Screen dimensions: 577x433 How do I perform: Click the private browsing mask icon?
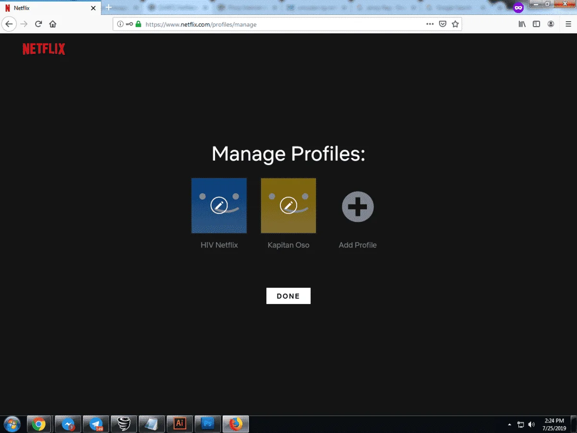pyautogui.click(x=518, y=8)
